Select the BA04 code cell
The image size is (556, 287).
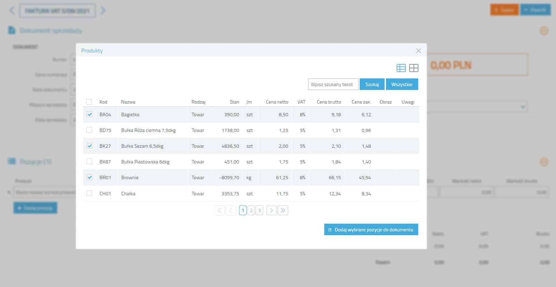(x=105, y=114)
